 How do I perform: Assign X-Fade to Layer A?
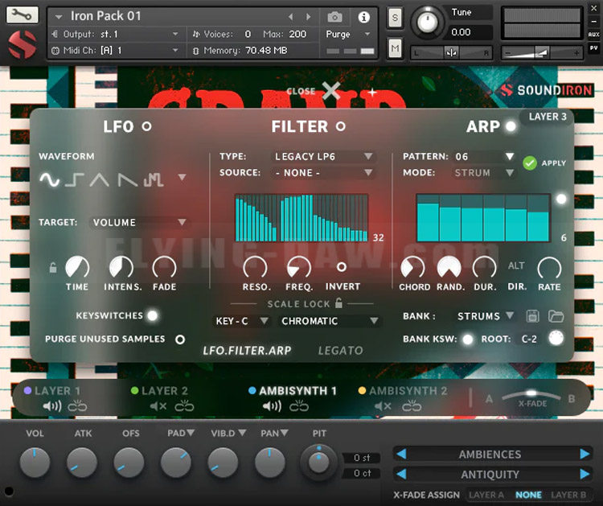(x=486, y=495)
